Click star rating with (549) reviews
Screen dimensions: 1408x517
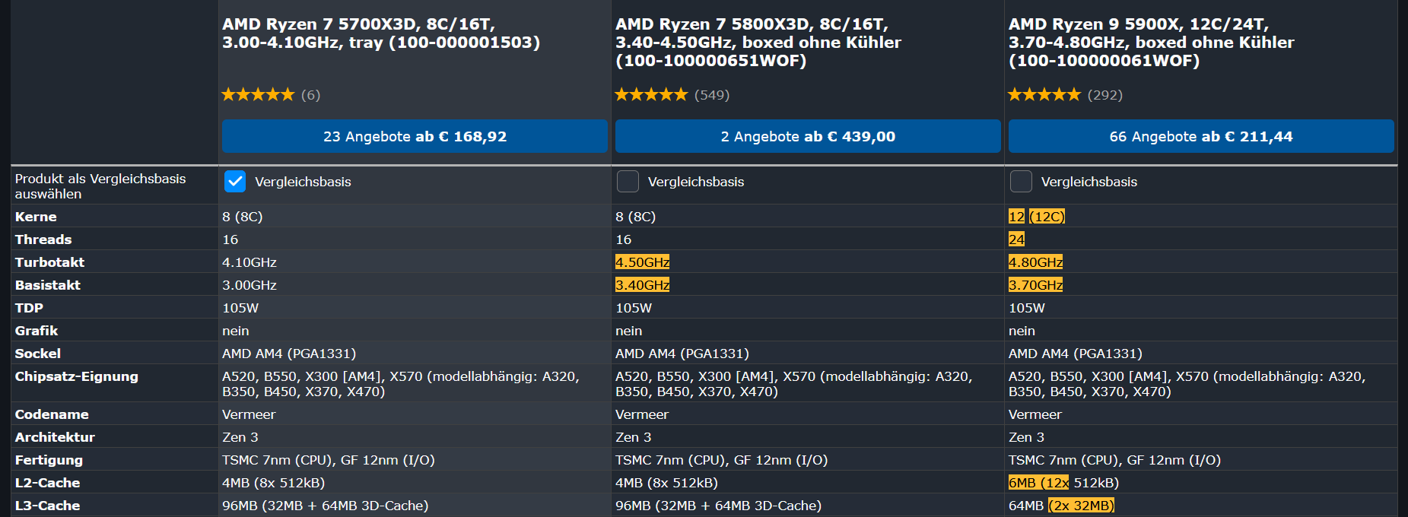[672, 95]
